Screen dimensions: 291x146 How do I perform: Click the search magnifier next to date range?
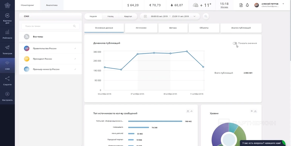206,16
